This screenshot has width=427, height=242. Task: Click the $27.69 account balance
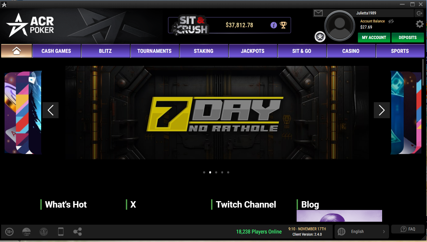pos(366,27)
